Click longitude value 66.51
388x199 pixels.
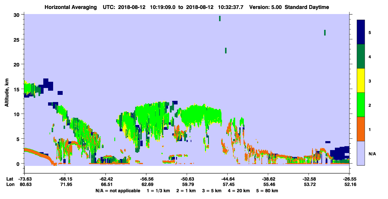click(x=107, y=184)
